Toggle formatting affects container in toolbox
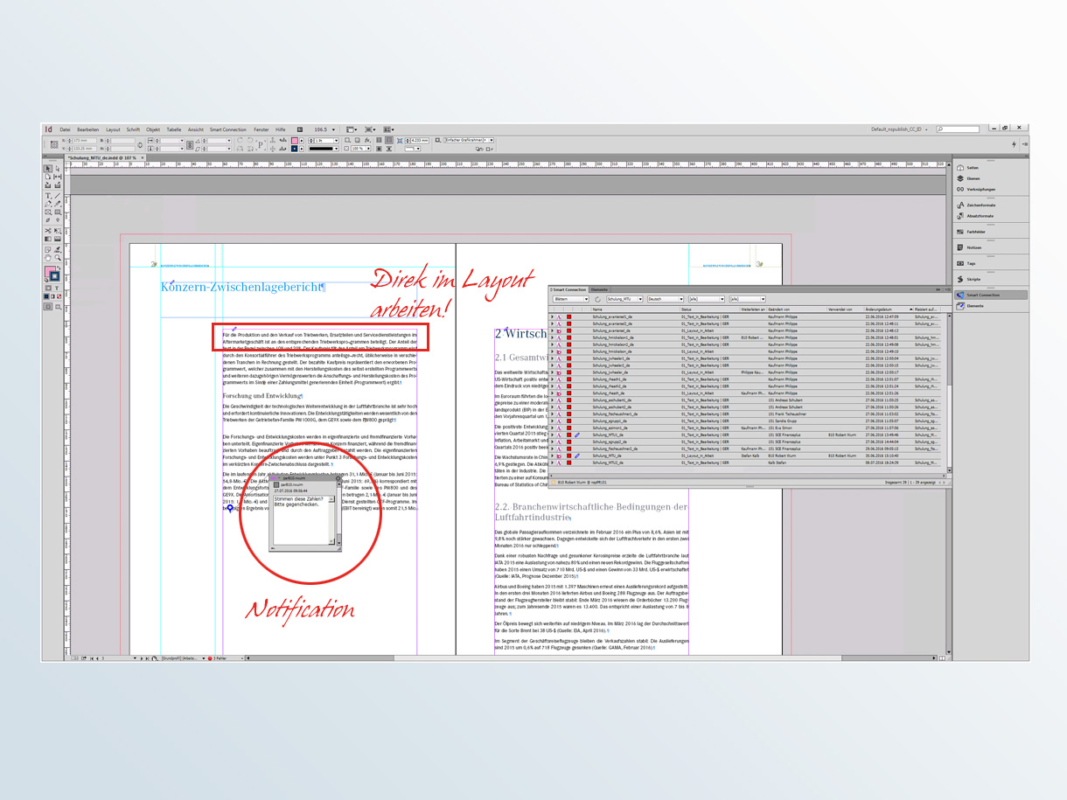The image size is (1067, 800). [47, 288]
